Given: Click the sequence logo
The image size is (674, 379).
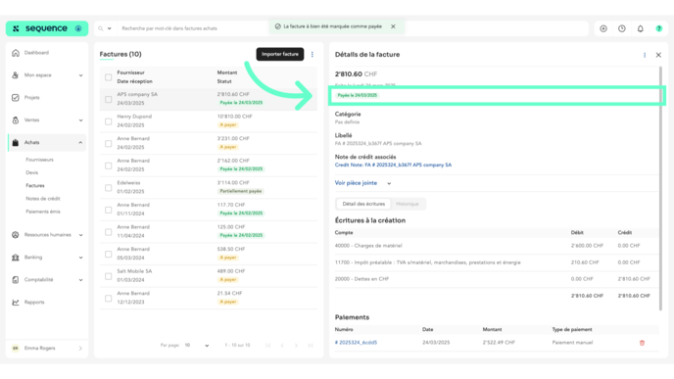Looking at the screenshot, I should (46, 28).
